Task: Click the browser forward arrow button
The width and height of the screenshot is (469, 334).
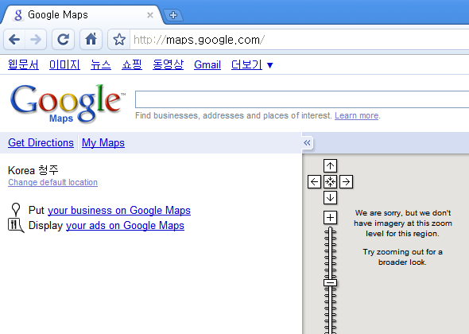Action: click(36, 39)
